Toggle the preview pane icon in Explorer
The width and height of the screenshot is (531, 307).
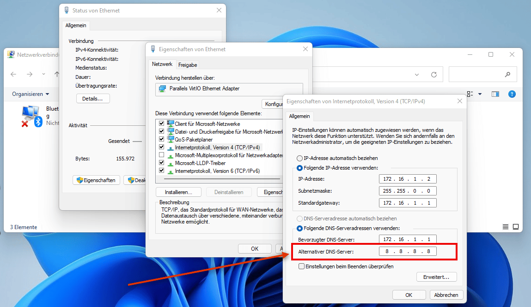[495, 94]
